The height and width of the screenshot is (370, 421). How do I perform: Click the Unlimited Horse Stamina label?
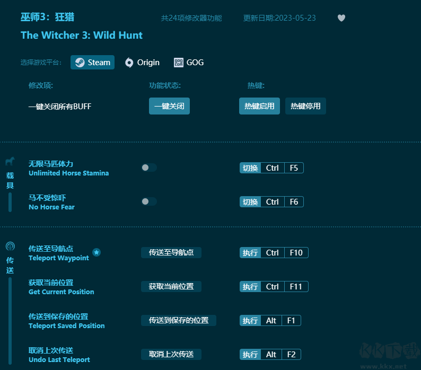[69, 173]
